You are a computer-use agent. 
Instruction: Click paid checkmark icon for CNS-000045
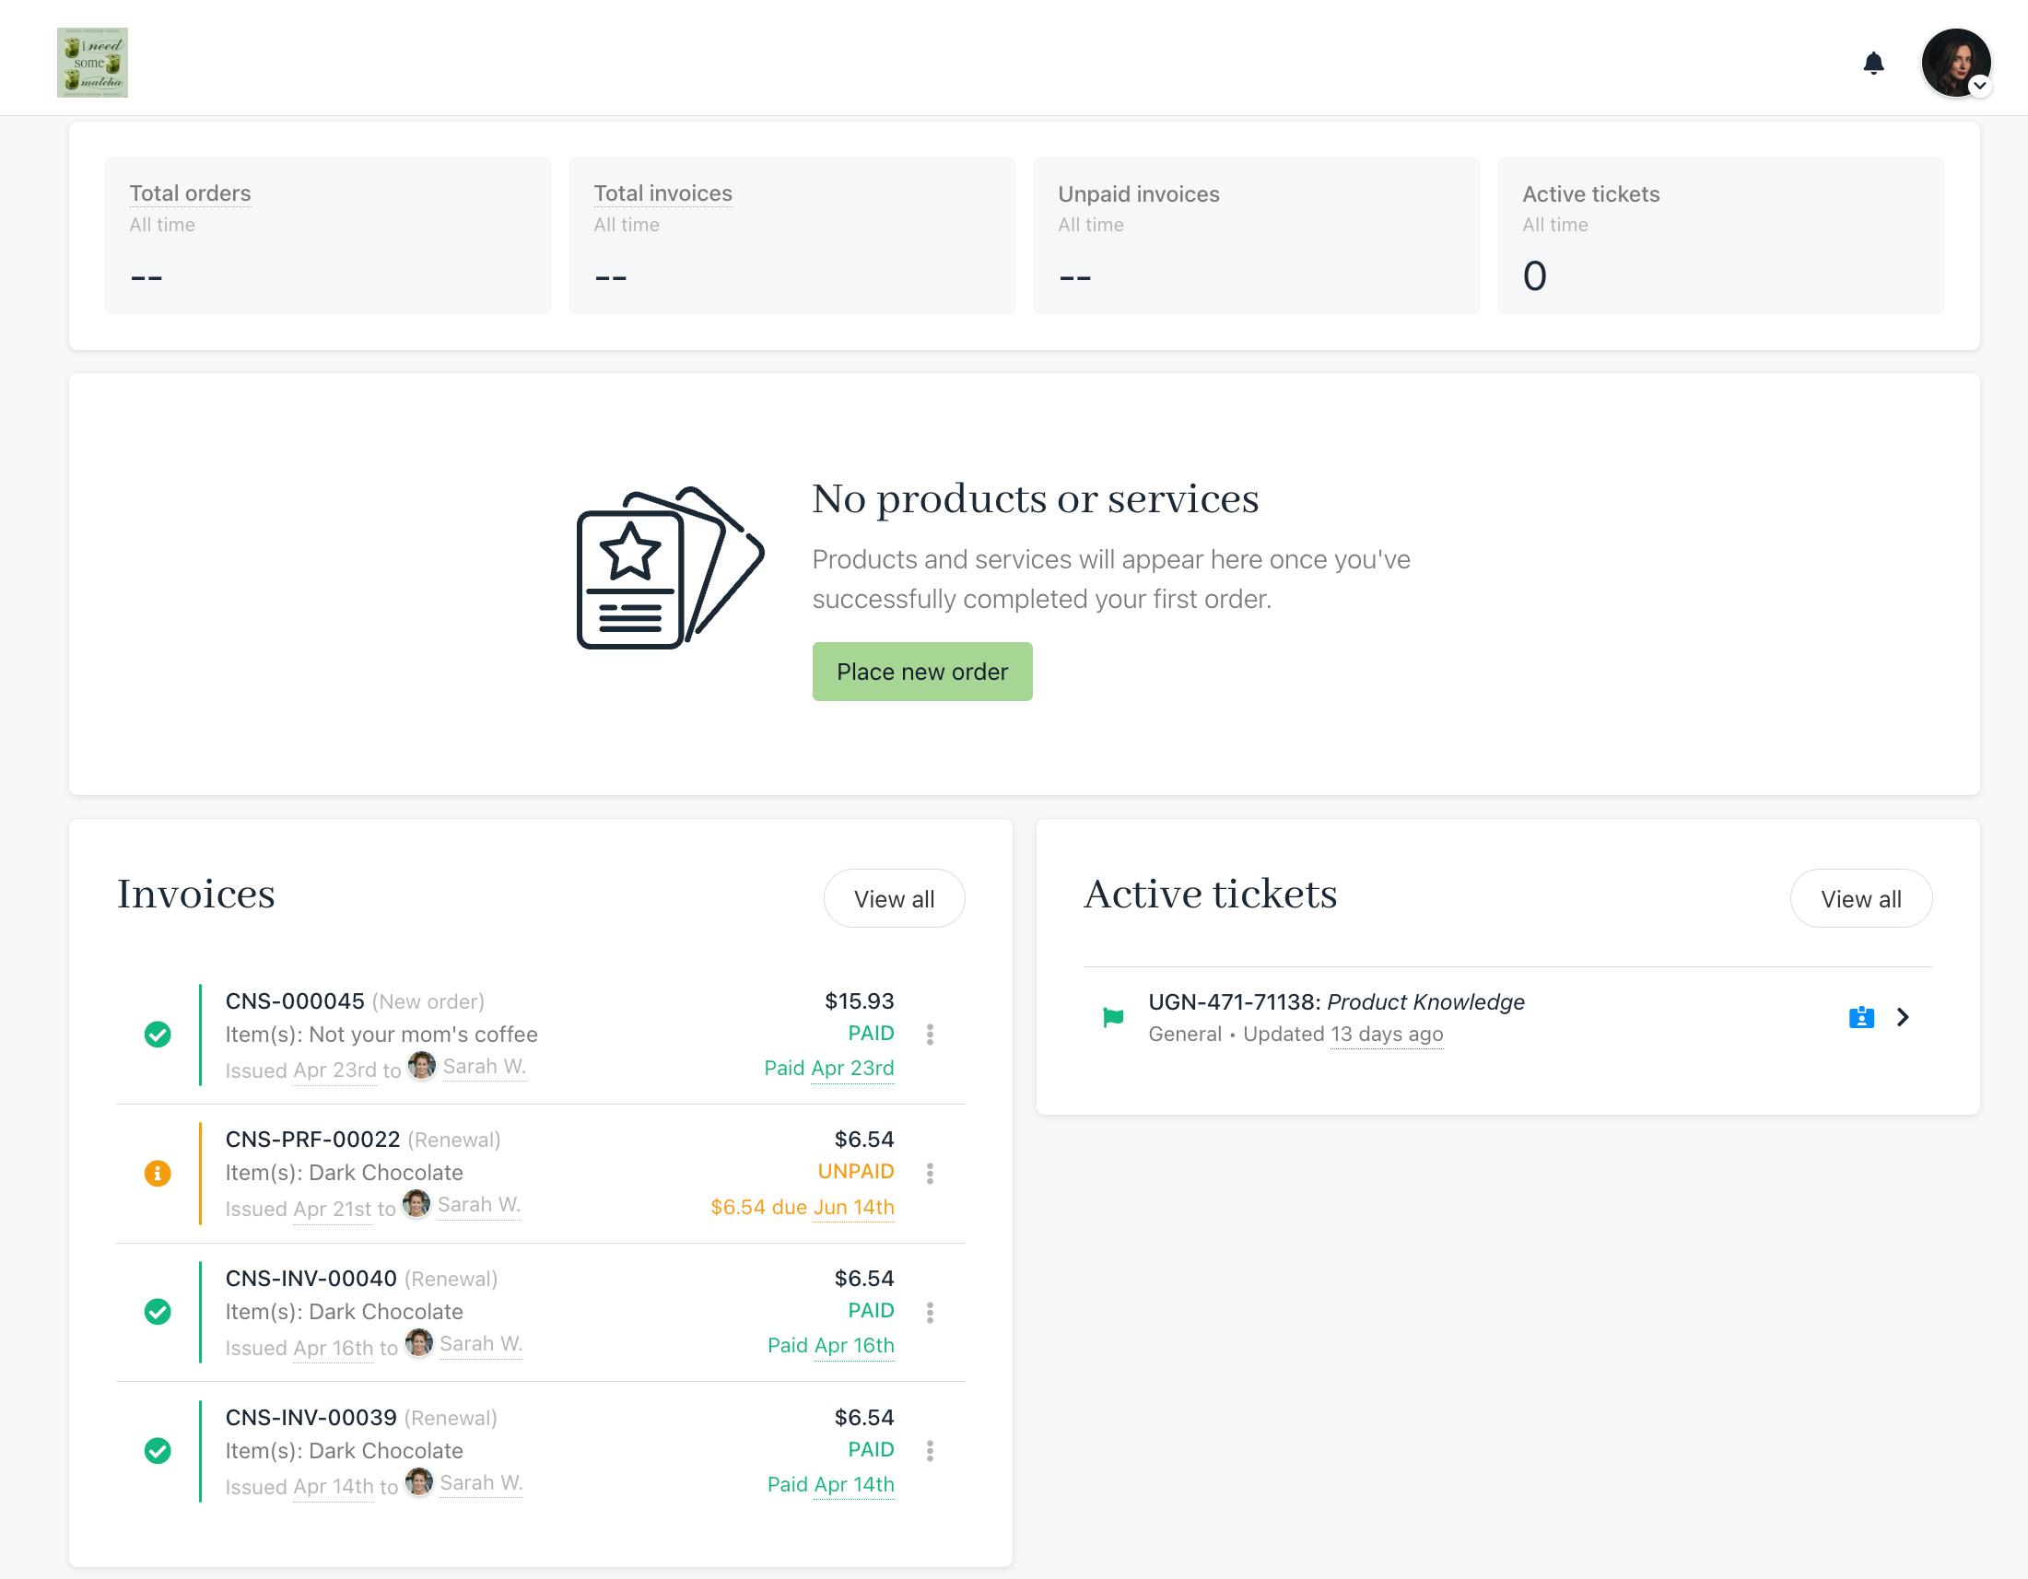click(158, 1035)
